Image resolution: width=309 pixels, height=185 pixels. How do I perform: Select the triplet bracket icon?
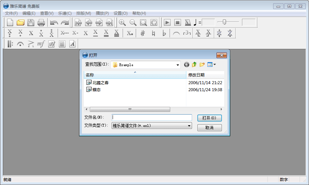(x=187, y=33)
